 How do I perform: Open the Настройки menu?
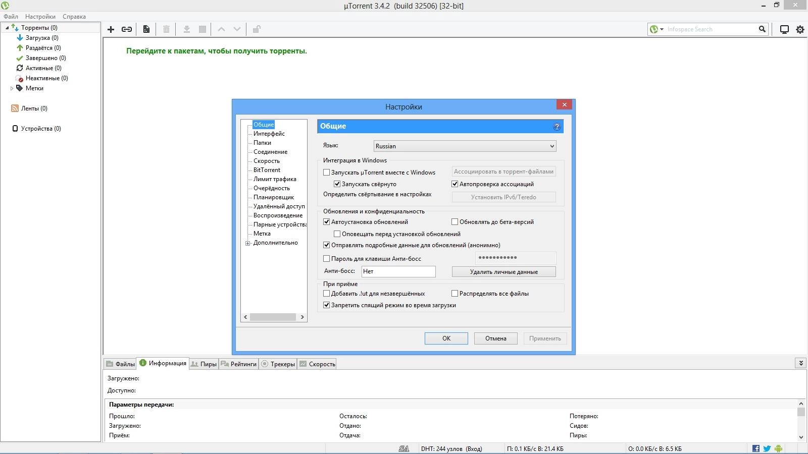click(x=40, y=16)
